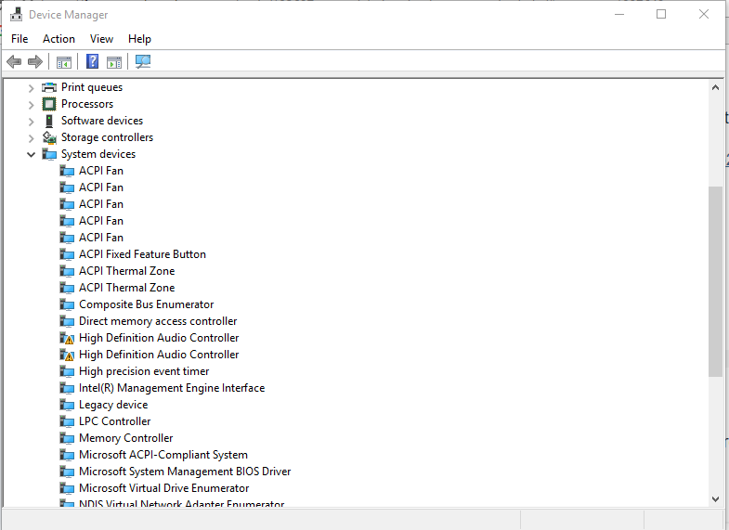Click the Print queues printer icon

(x=49, y=87)
